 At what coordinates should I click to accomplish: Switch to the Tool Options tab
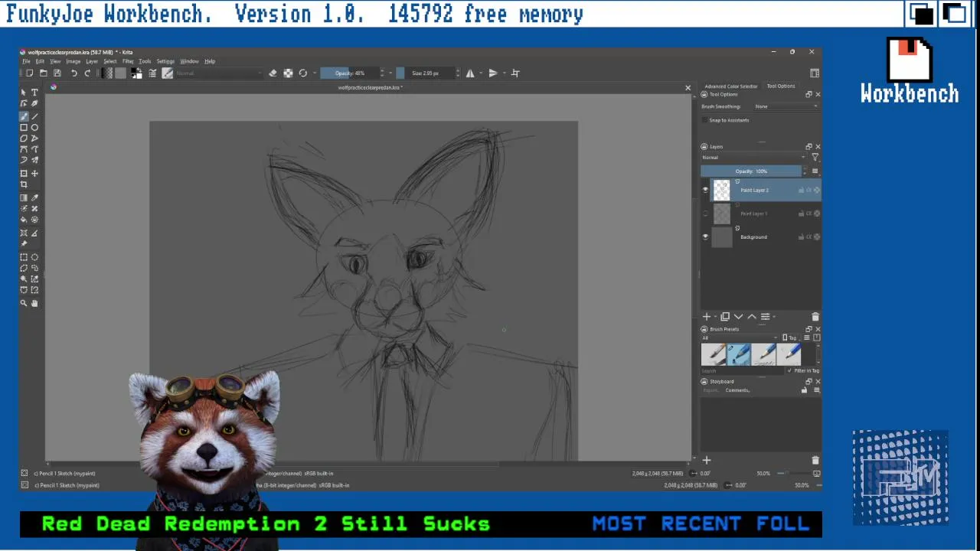[x=781, y=86]
